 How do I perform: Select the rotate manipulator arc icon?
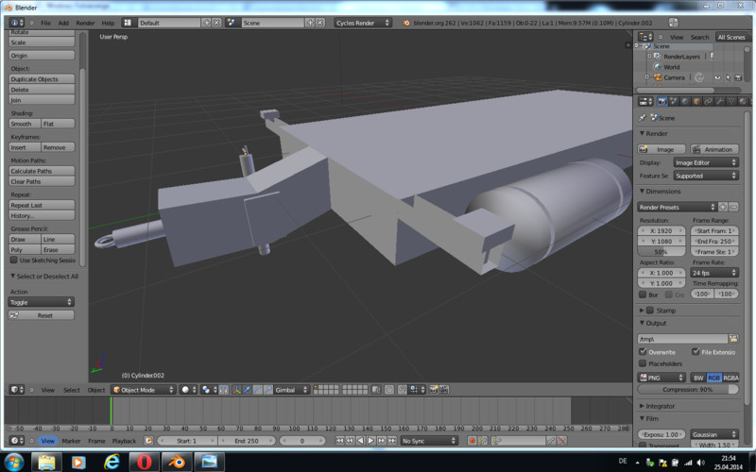pos(257,390)
